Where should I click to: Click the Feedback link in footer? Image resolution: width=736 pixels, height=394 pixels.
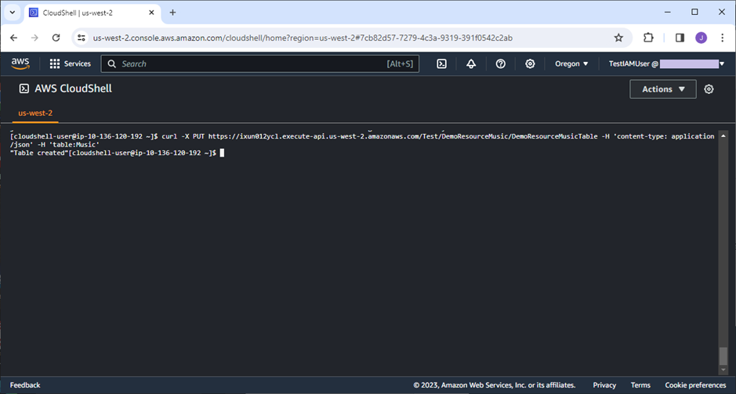tap(25, 385)
